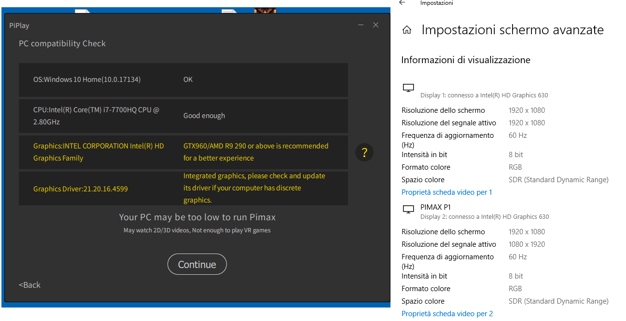Click Display 1's Risoluzione dello schermo label
This screenshot has height=321, width=626.
pos(443,110)
